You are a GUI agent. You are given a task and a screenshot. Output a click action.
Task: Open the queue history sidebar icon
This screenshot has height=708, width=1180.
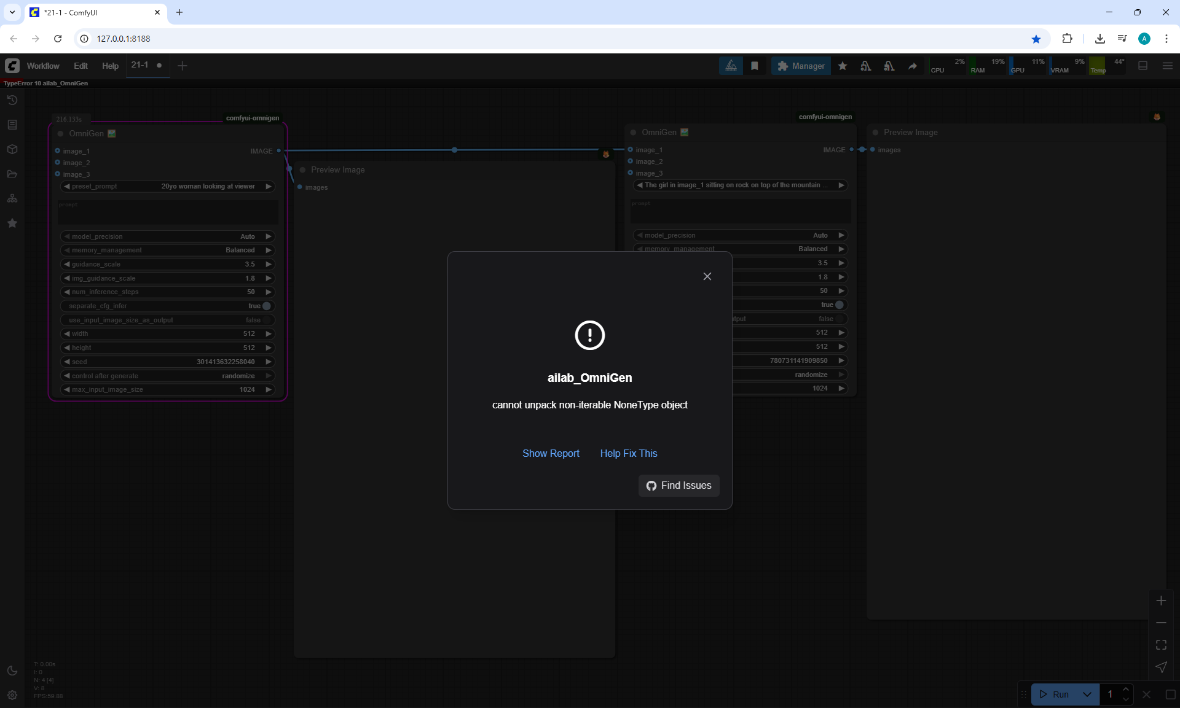(x=12, y=100)
